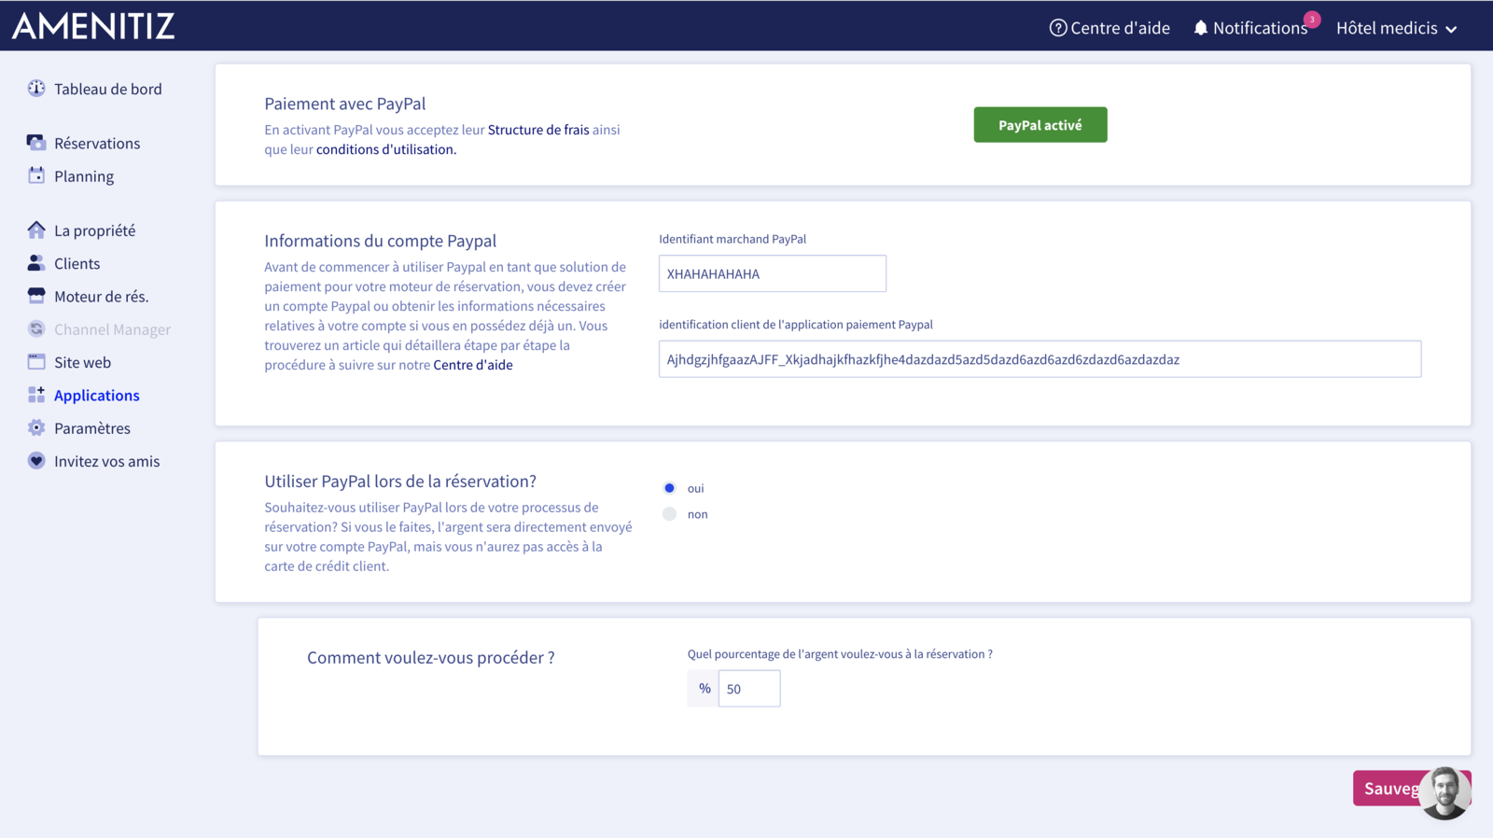
Task: Go to Réservations section
Action: (97, 143)
